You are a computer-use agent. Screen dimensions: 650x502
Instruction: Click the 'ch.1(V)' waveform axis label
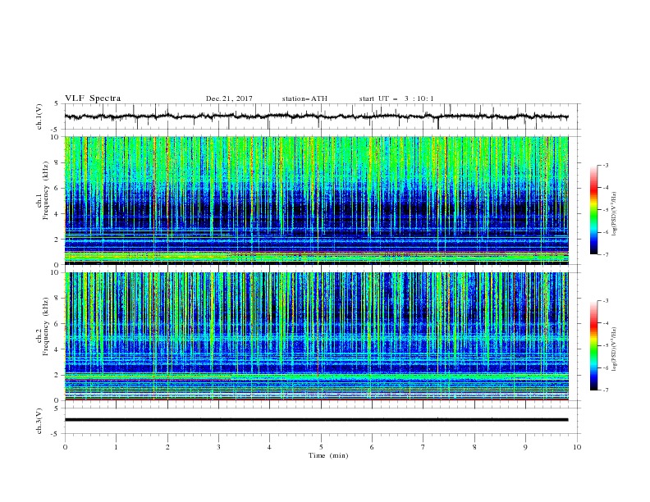tap(39, 116)
